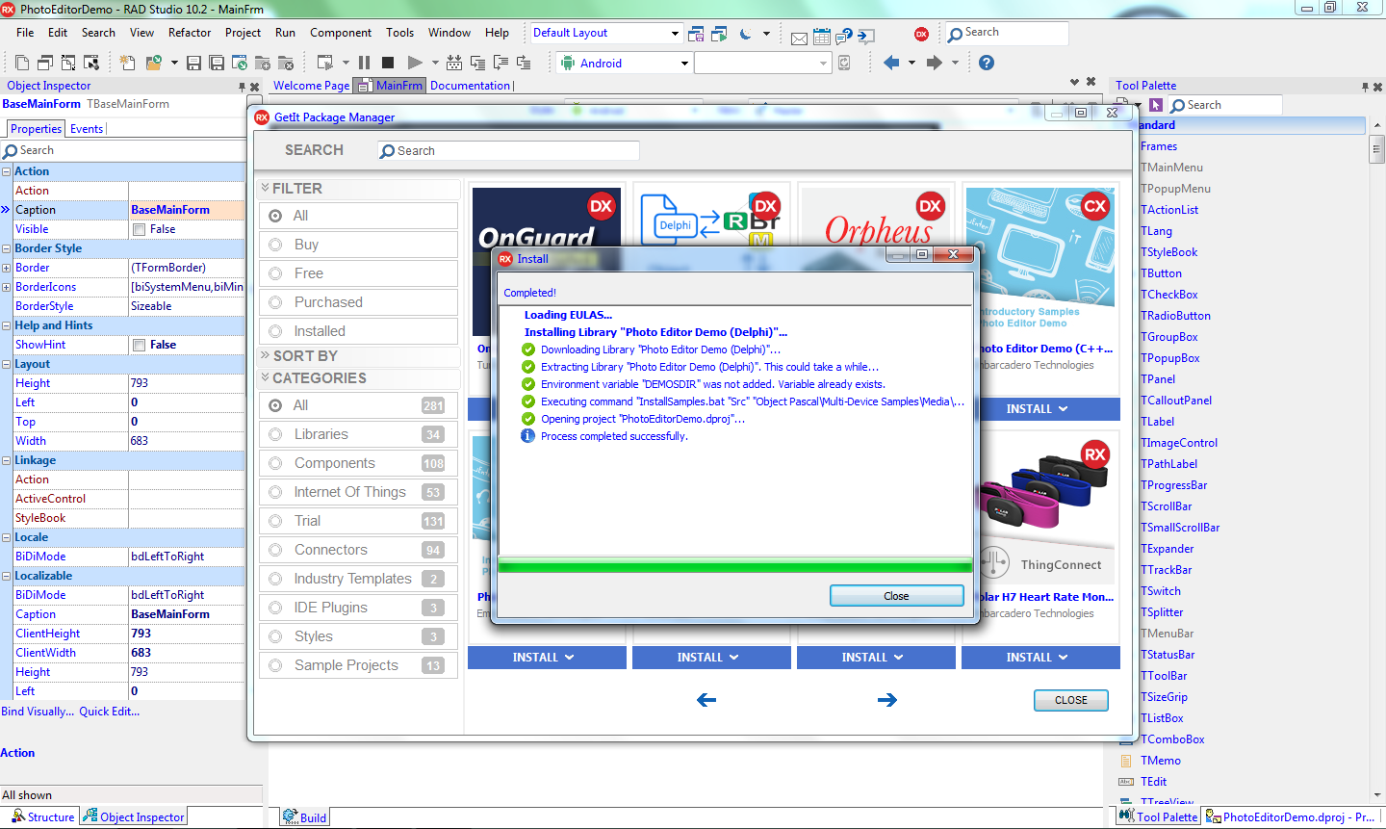
Task: Click the Pause toolbar icon
Action: pos(364,63)
